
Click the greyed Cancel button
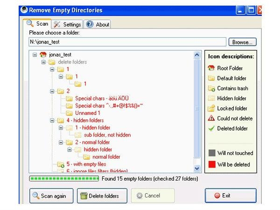(x=153, y=196)
